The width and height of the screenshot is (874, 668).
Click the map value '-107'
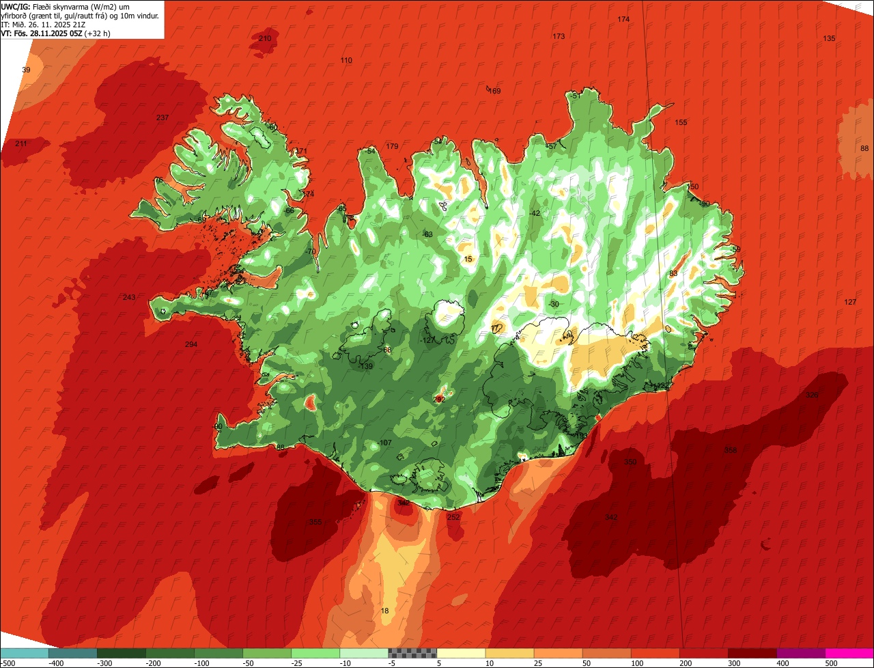point(385,443)
